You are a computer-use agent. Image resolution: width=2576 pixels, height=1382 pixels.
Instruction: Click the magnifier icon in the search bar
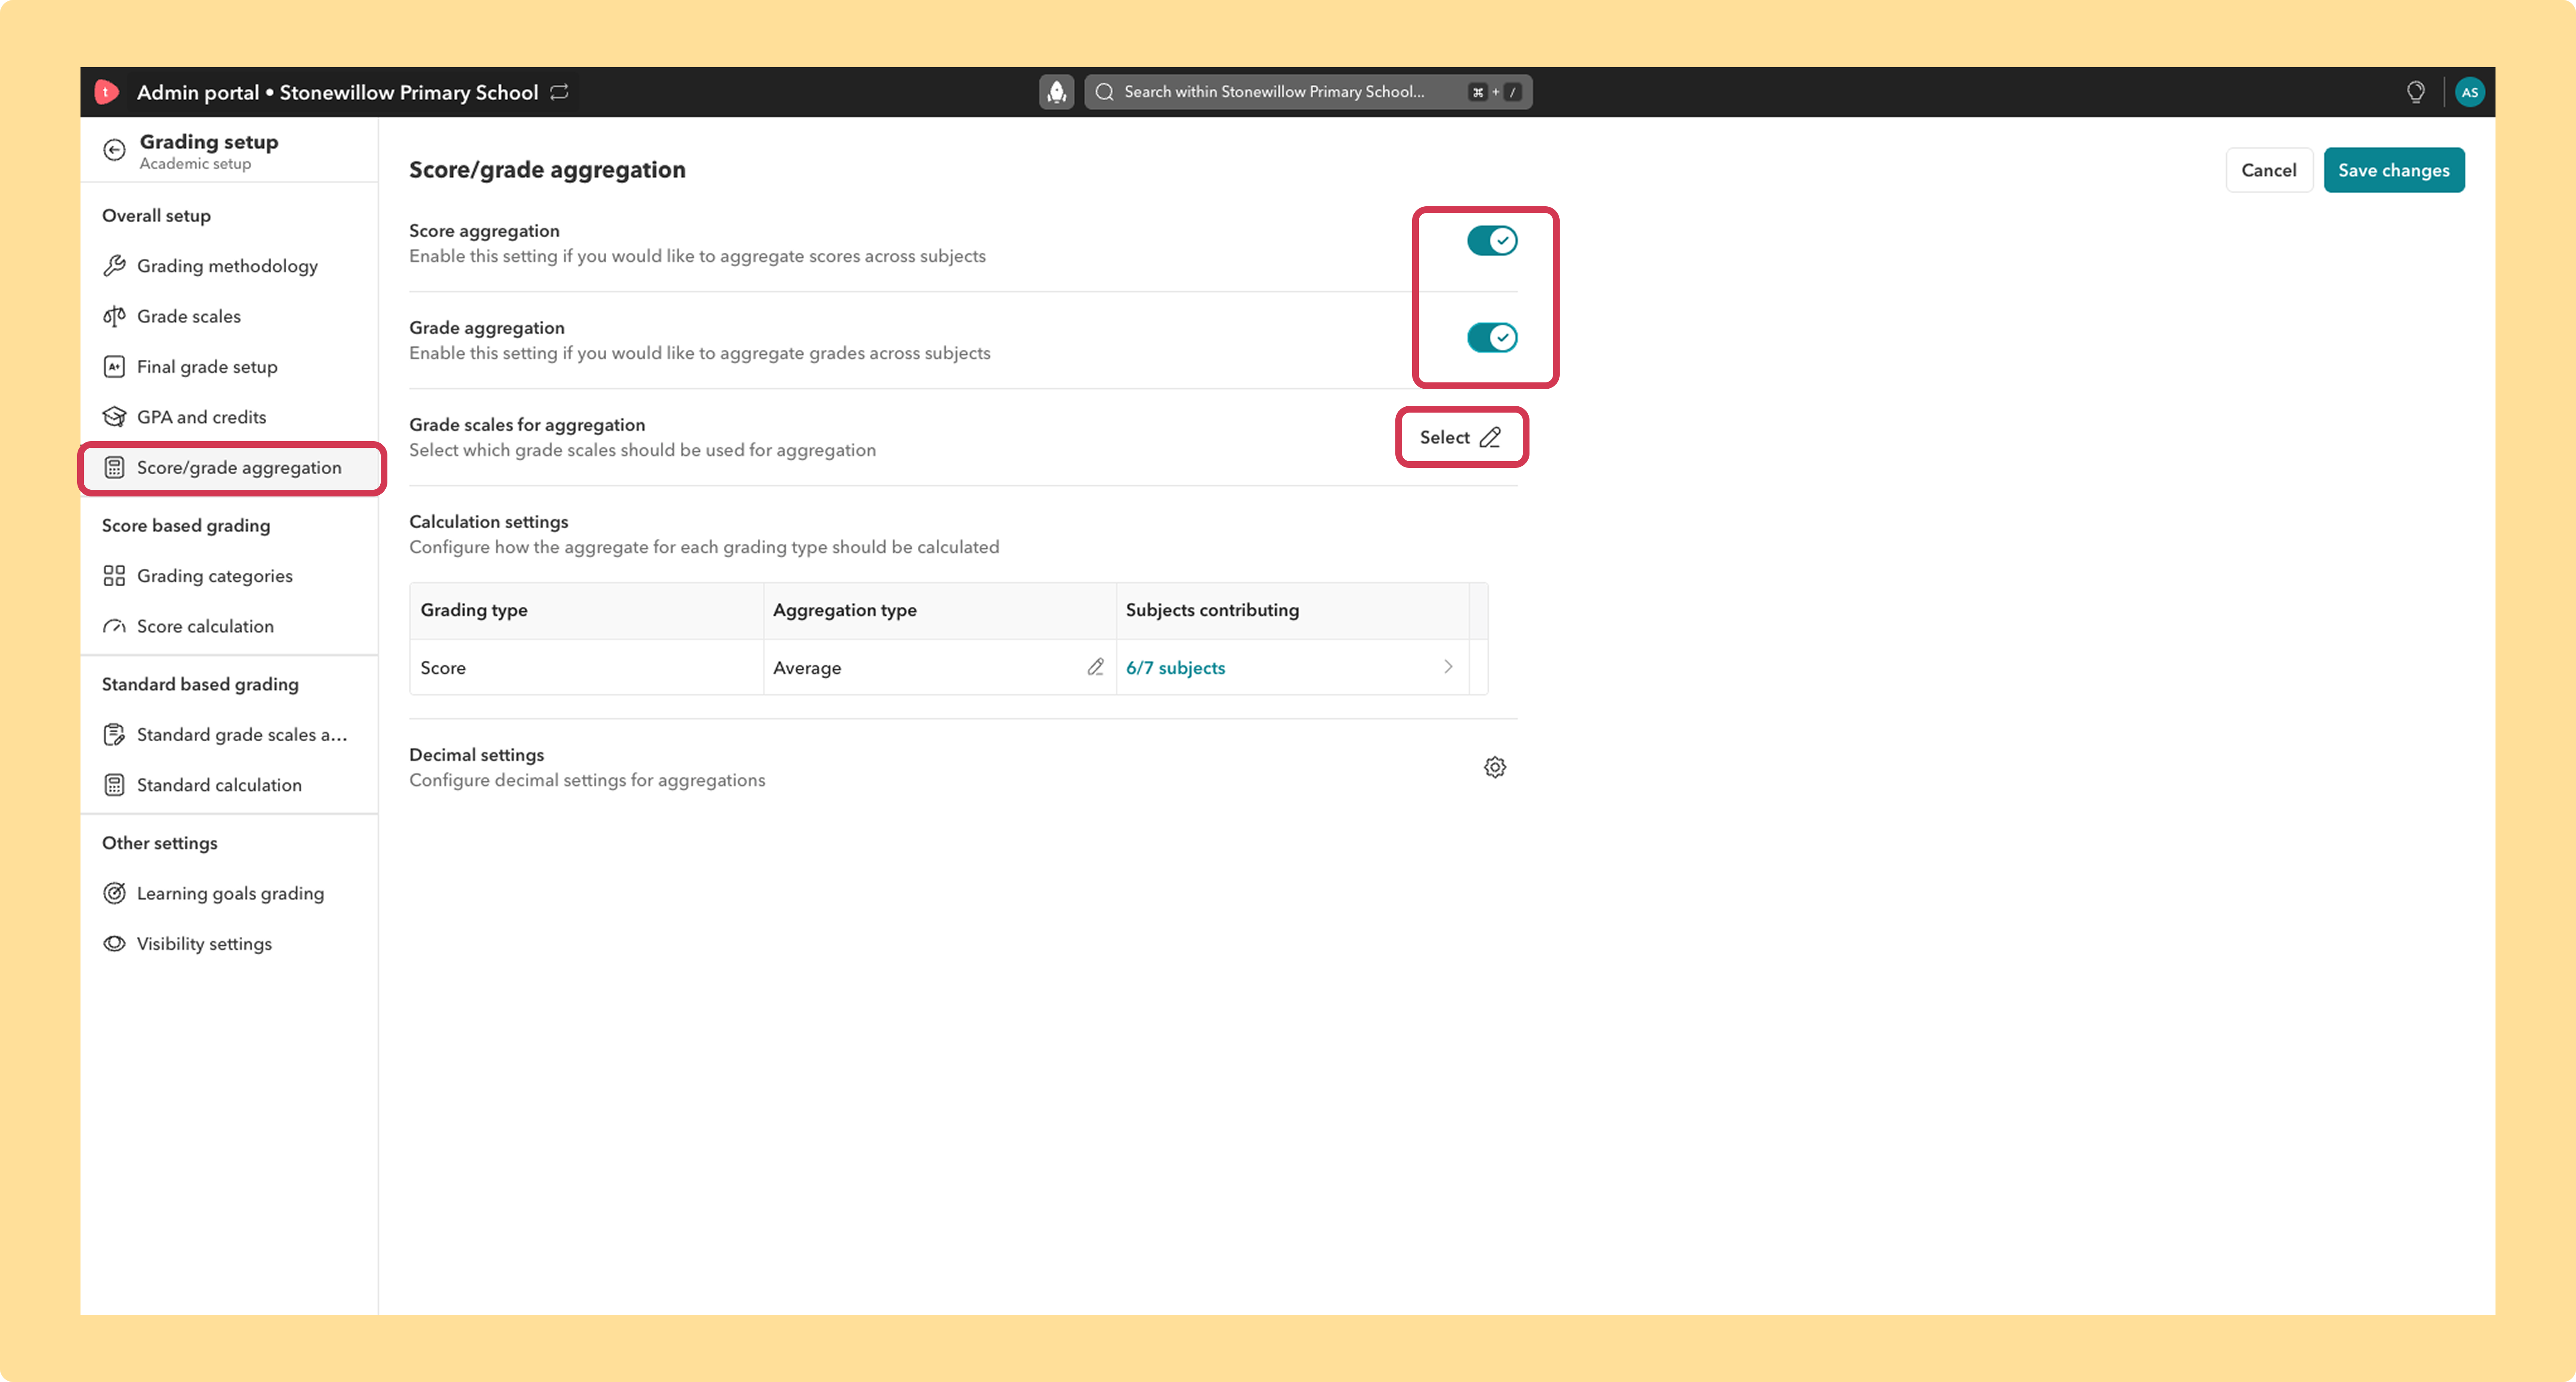pyautogui.click(x=1104, y=92)
